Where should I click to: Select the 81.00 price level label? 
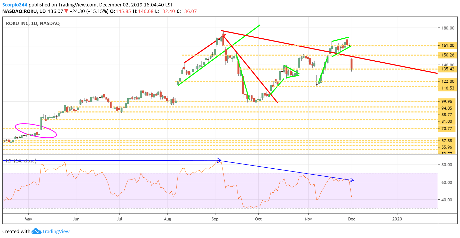coord(447,121)
